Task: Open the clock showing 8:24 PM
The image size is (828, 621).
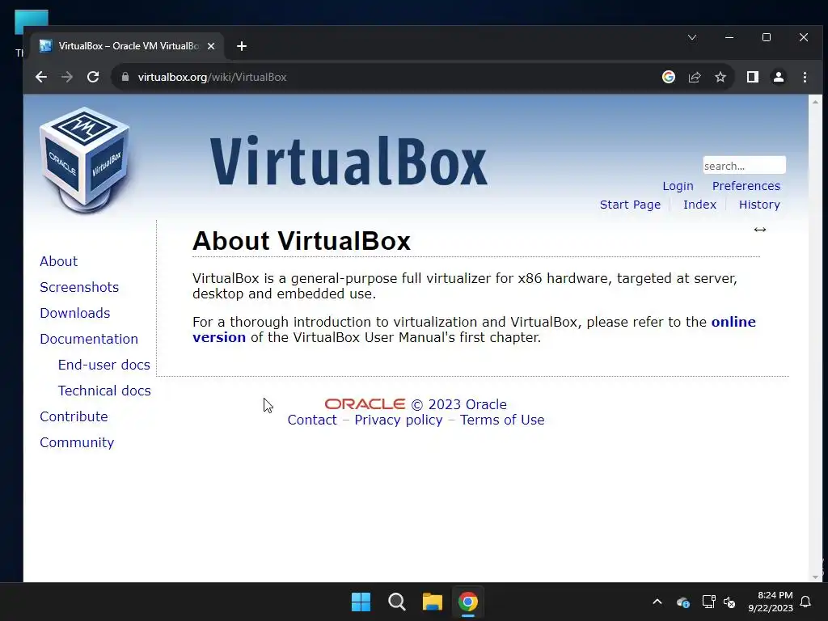Action: 771,602
